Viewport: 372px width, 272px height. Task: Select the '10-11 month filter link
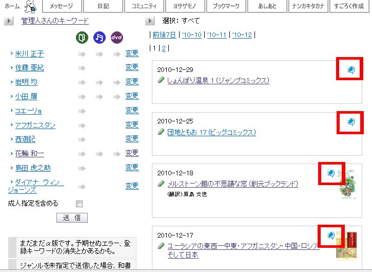(216, 35)
